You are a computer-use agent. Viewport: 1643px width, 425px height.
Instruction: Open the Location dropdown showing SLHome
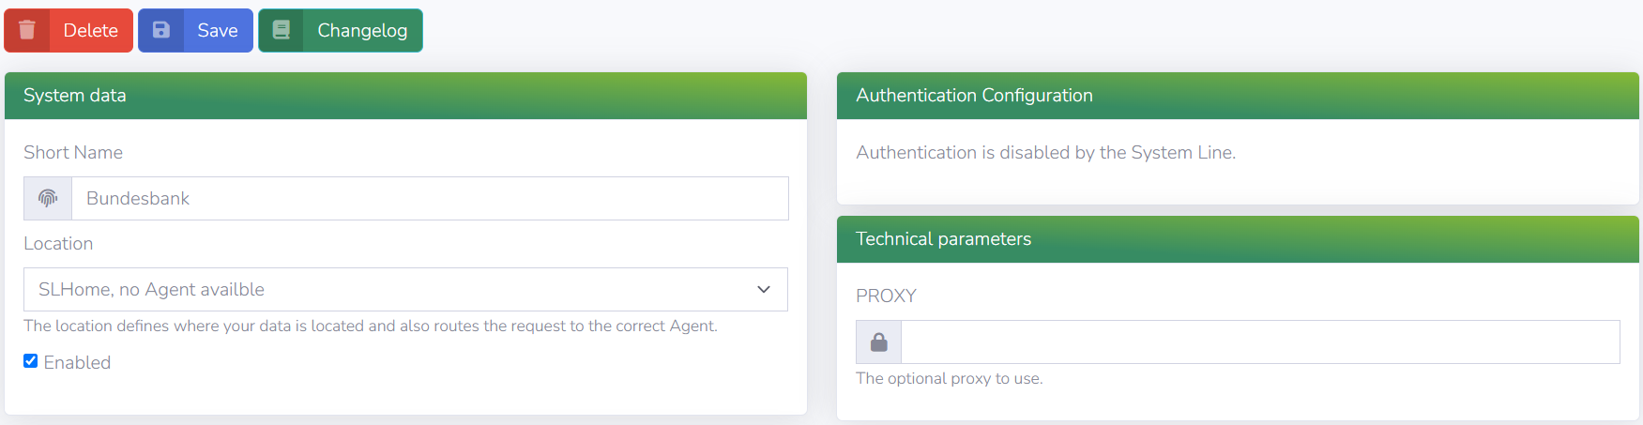coord(375,290)
